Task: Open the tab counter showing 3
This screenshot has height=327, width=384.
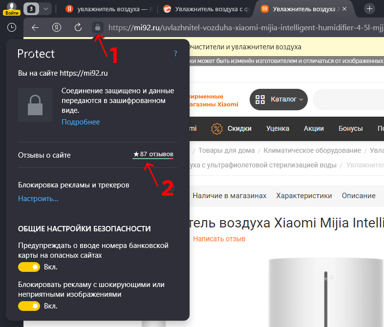Action: click(31, 9)
